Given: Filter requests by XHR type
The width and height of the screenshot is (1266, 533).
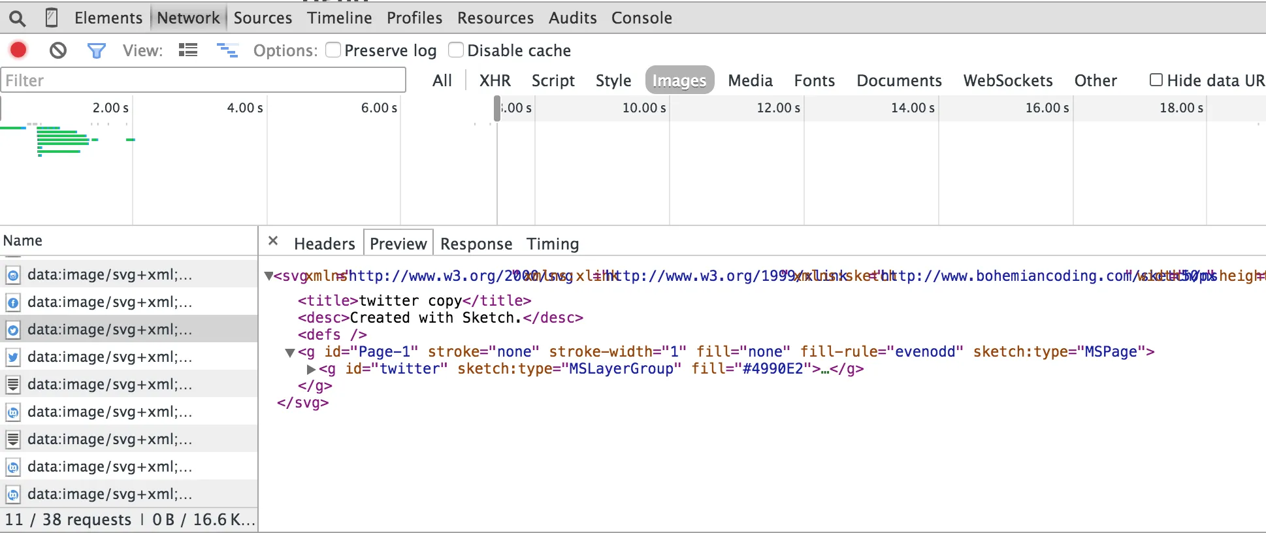Looking at the screenshot, I should (495, 80).
